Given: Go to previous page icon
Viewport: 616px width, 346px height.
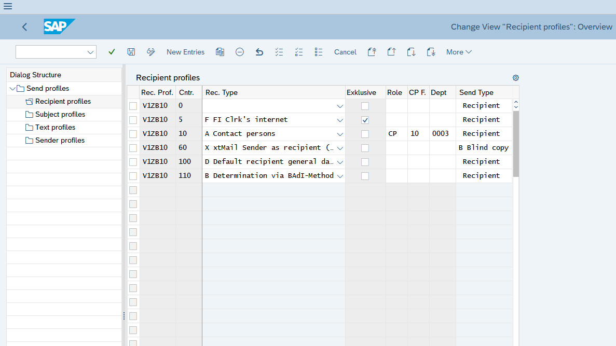Looking at the screenshot, I should click(391, 52).
